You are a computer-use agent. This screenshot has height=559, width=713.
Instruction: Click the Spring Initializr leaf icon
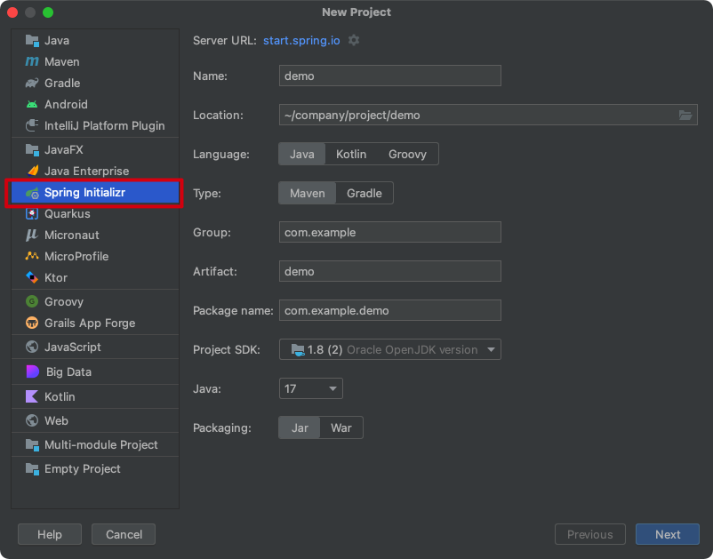32,193
